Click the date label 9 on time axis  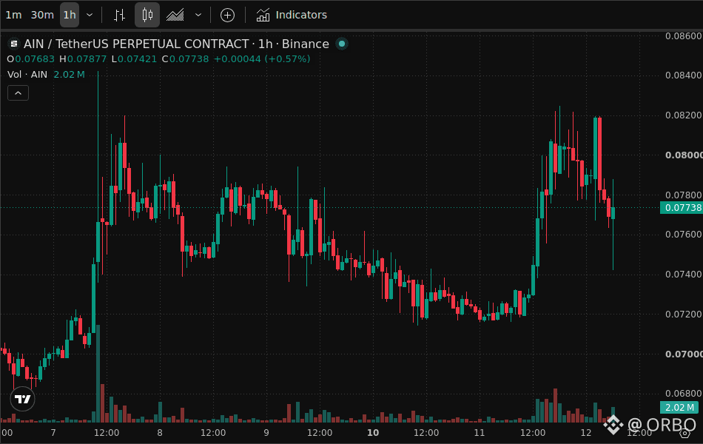[x=266, y=433]
